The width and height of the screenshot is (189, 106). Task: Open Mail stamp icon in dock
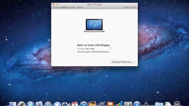tap(39, 104)
